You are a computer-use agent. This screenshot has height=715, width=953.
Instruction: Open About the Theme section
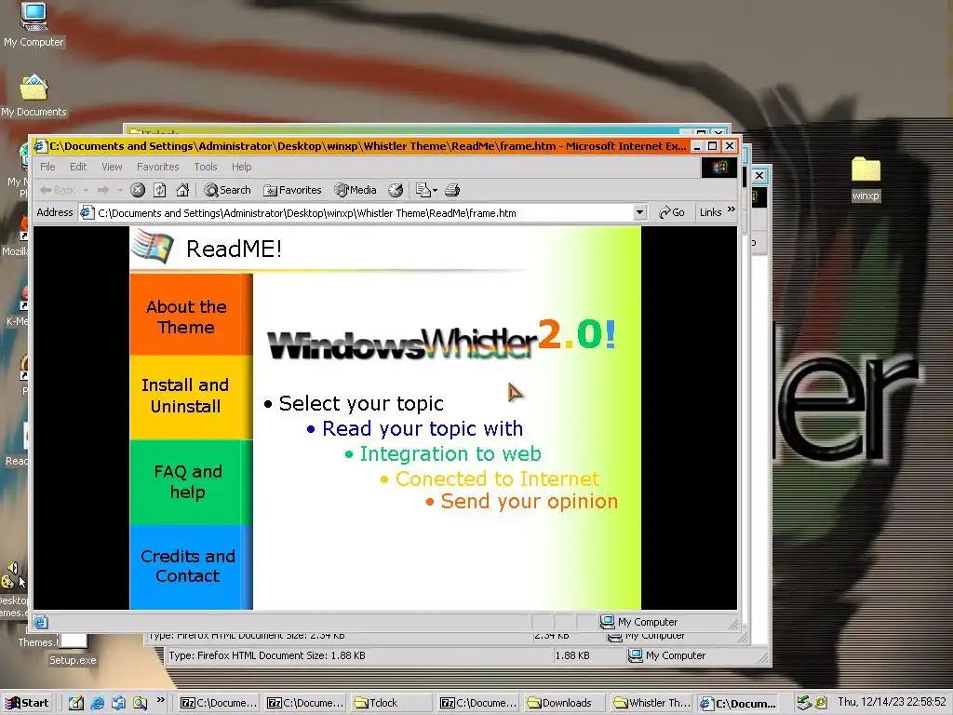[191, 315]
